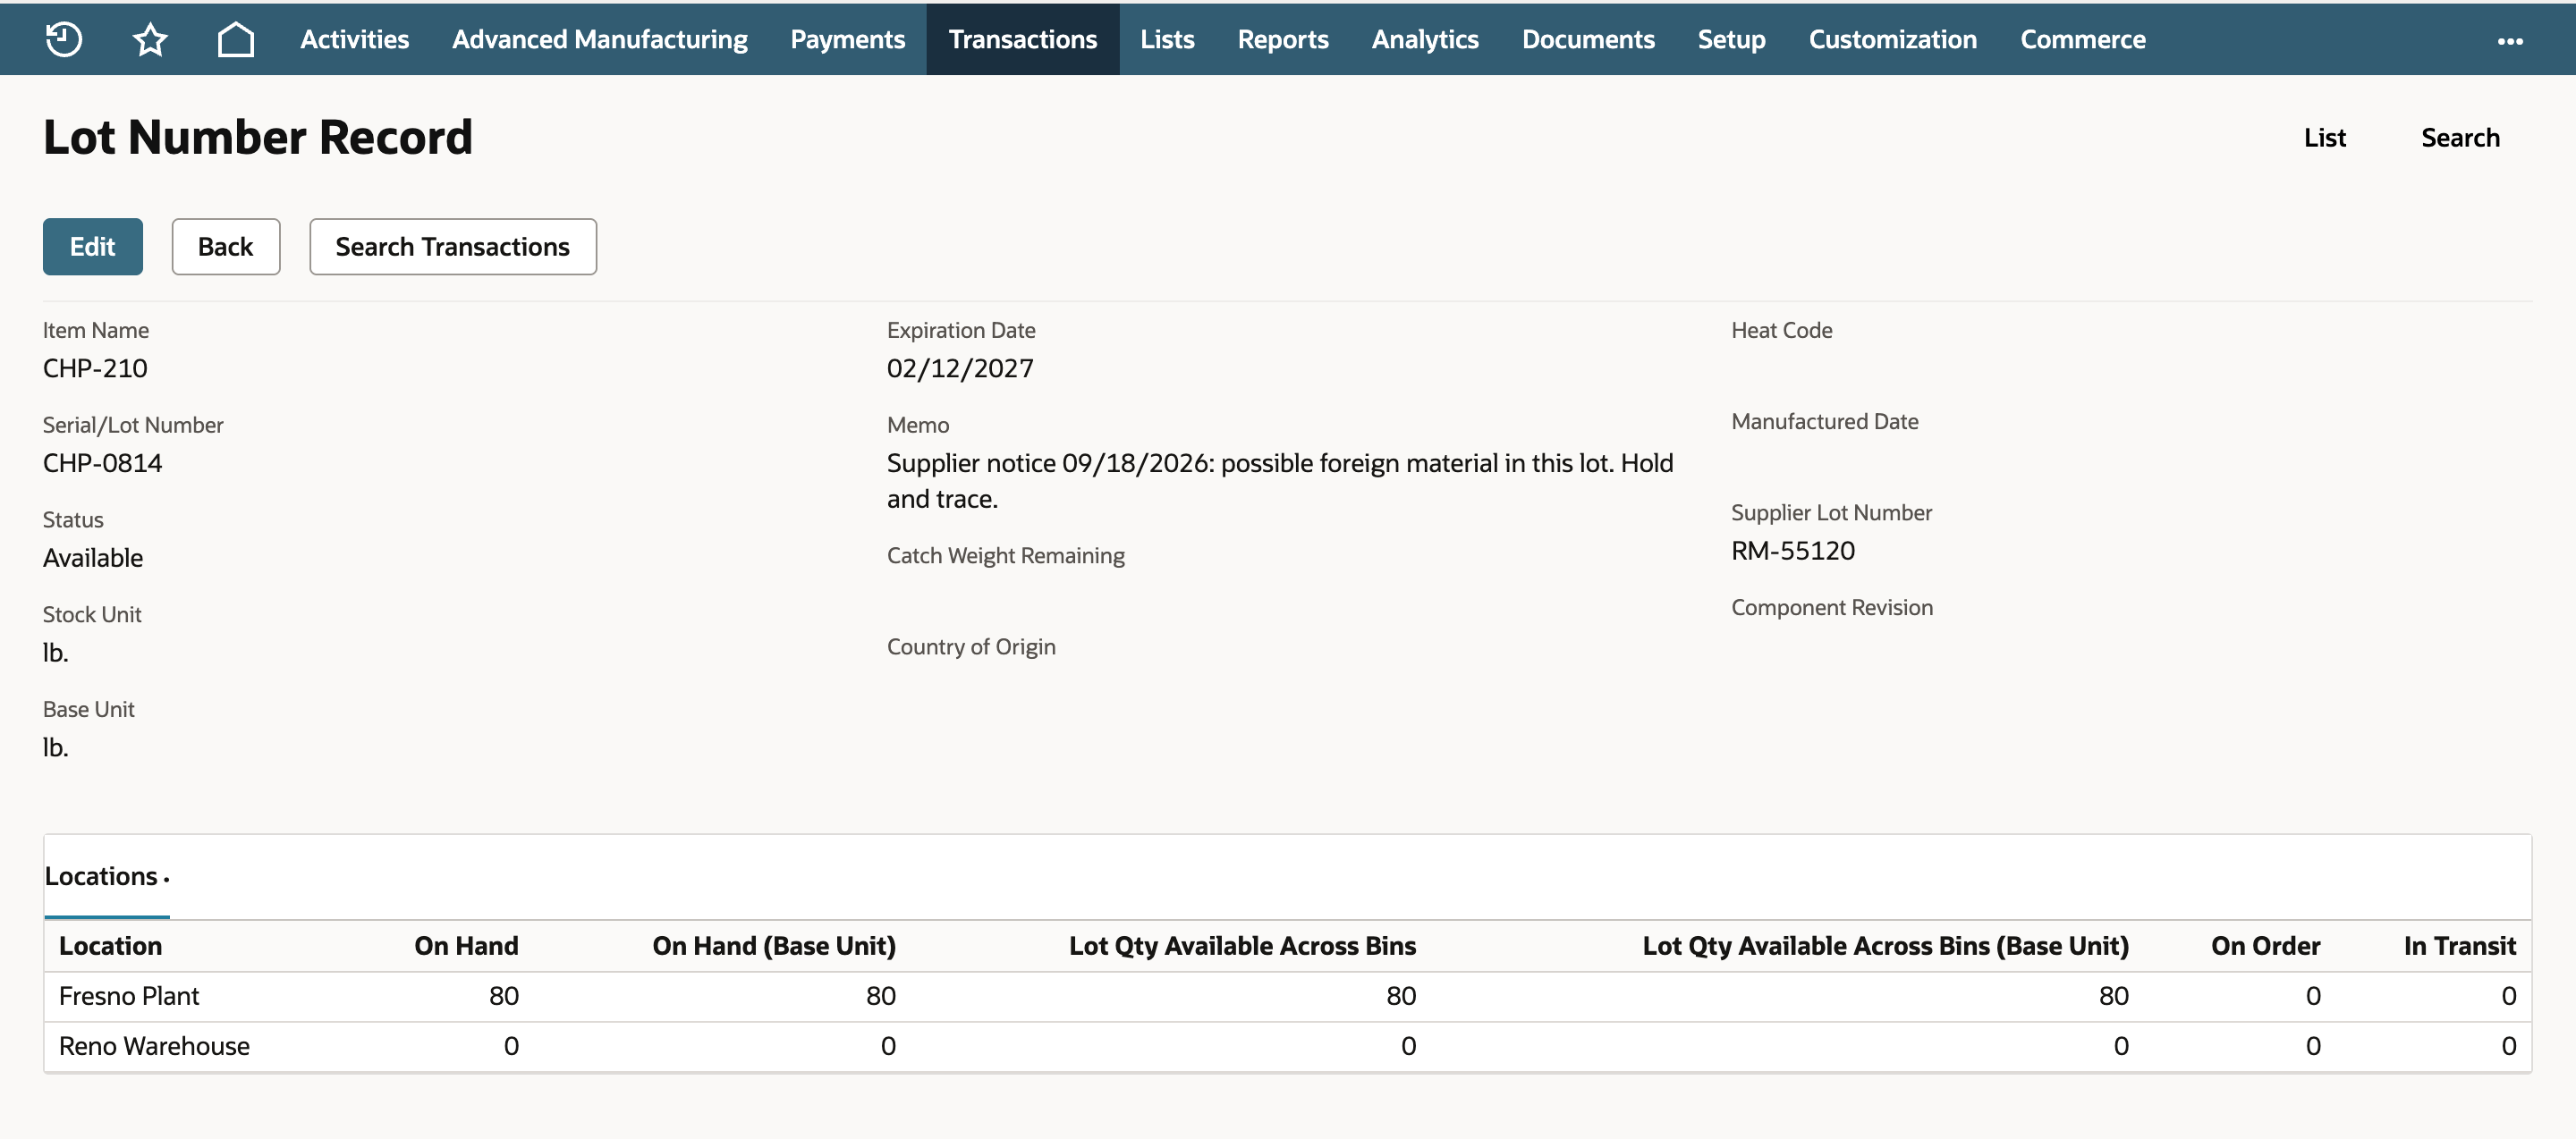
Task: Open the Customization menu
Action: click(1892, 39)
